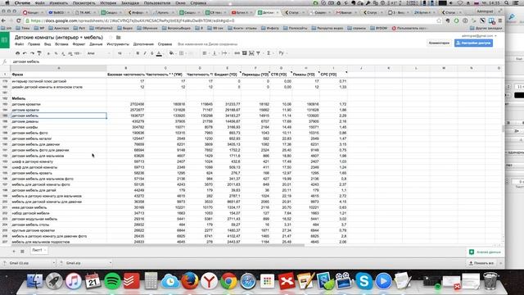The height and width of the screenshot is (295, 524).
Task: Open the font size dropdown
Action: [124, 53]
